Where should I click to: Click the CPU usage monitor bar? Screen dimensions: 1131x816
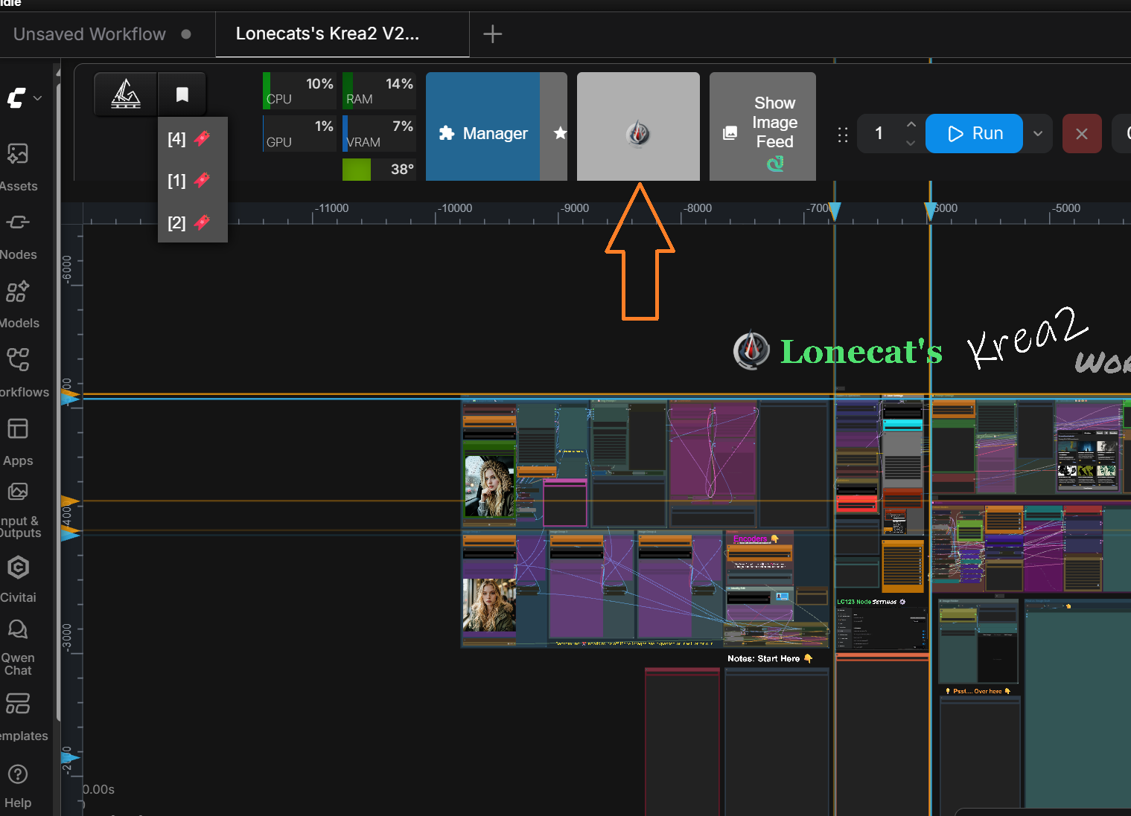tap(299, 91)
